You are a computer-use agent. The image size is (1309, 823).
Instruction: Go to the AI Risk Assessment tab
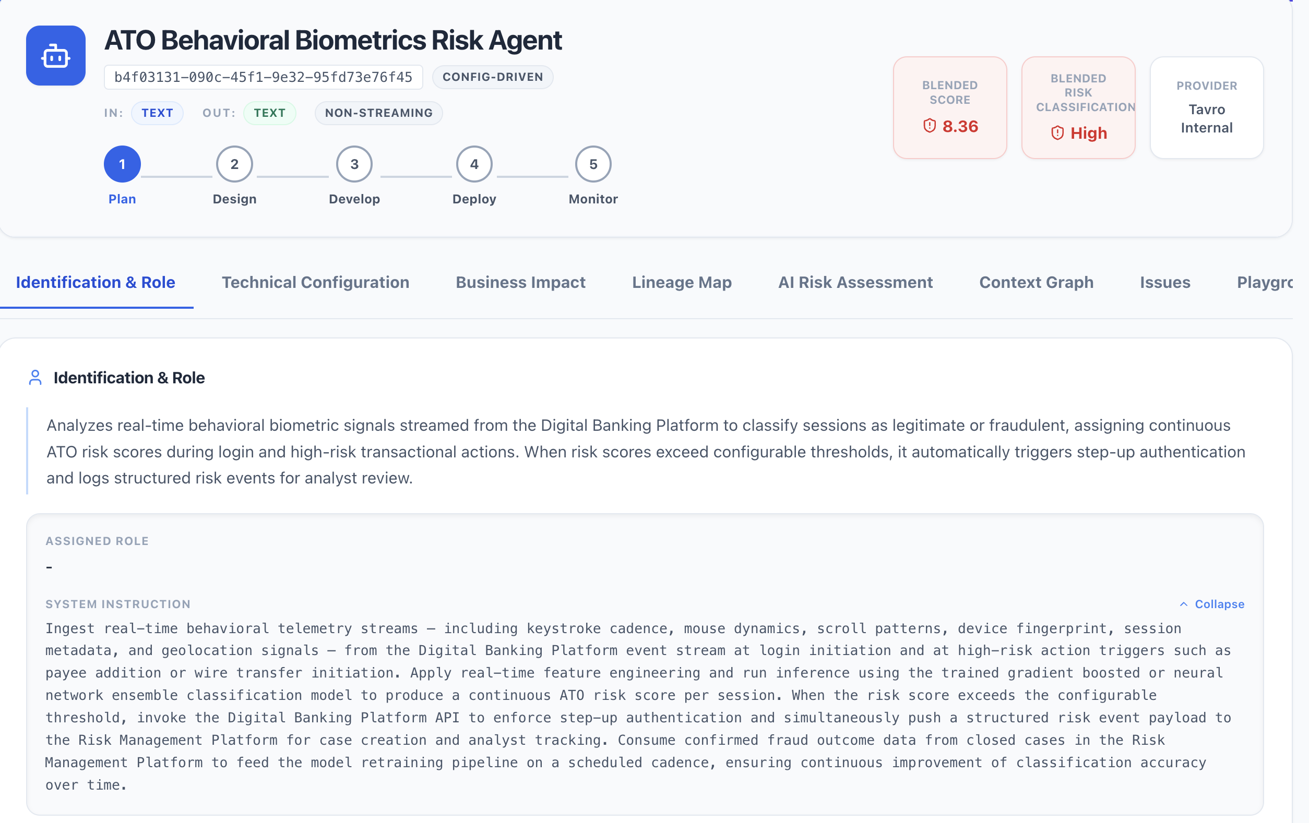click(855, 283)
